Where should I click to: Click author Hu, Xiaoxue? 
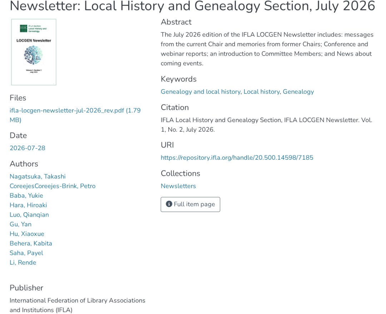27,234
